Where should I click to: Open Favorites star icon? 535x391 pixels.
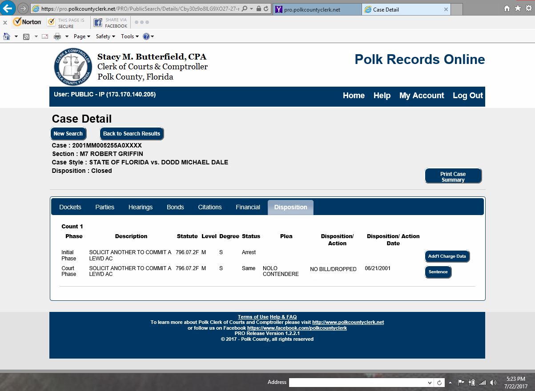517,8
